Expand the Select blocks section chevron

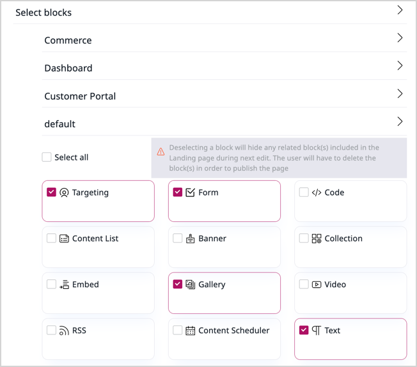[400, 10]
